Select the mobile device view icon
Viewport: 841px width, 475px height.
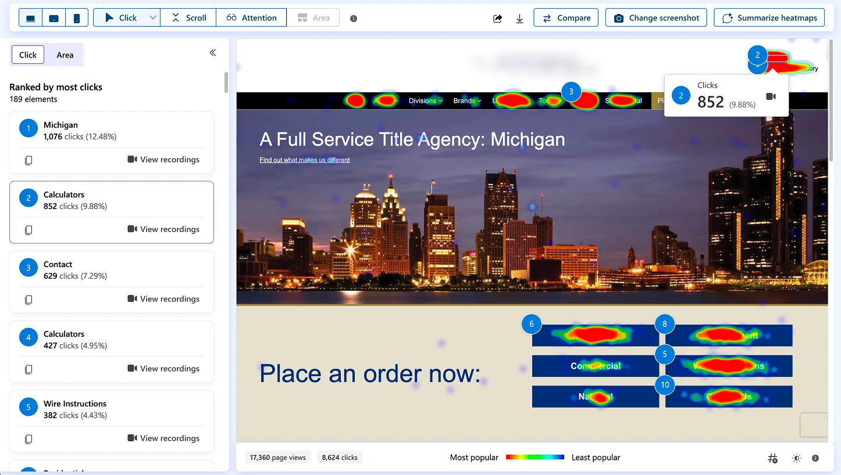(x=77, y=18)
